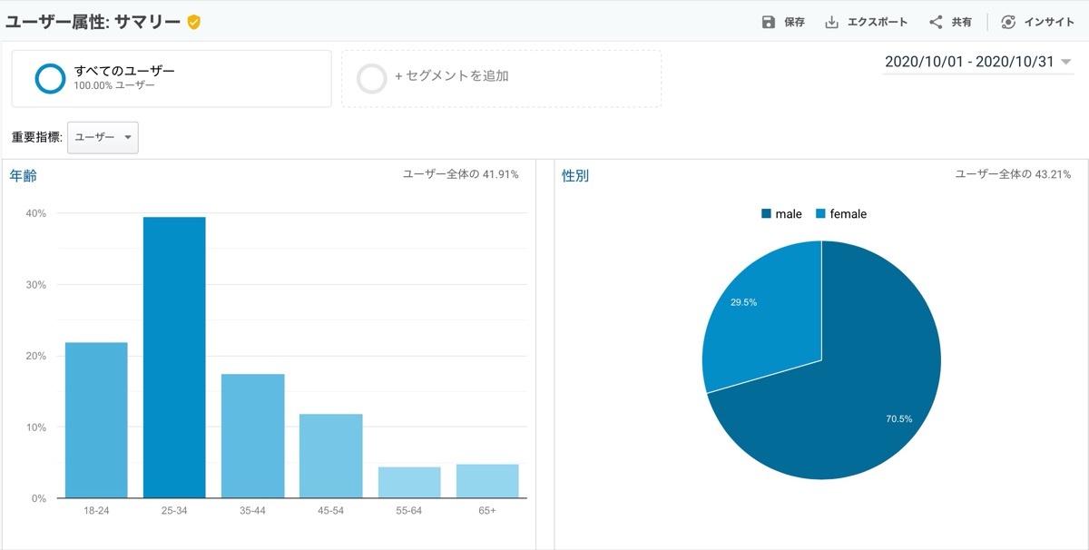Click the 重要指標: label
Image resolution: width=1089 pixels, height=550 pixels.
pos(36,137)
